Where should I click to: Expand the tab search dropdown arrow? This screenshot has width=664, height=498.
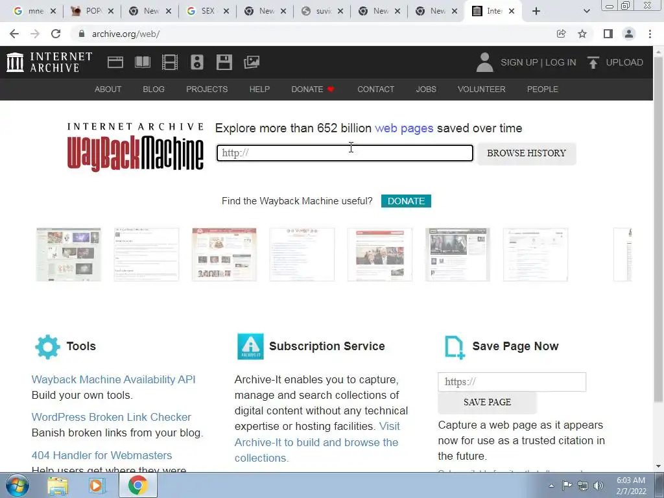tap(586, 12)
